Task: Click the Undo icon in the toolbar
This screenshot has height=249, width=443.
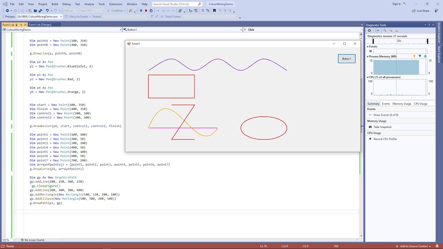Action: click(x=47, y=11)
